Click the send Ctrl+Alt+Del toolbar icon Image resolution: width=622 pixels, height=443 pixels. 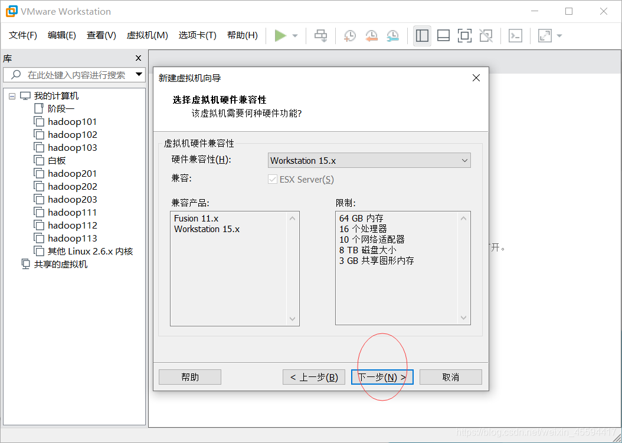pyautogui.click(x=320, y=35)
